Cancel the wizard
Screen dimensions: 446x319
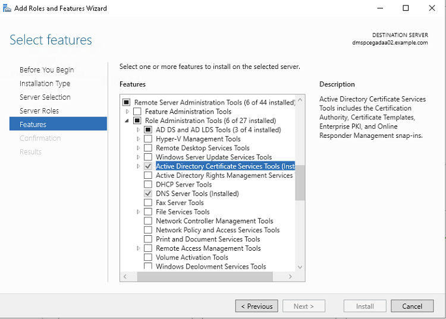click(x=412, y=307)
